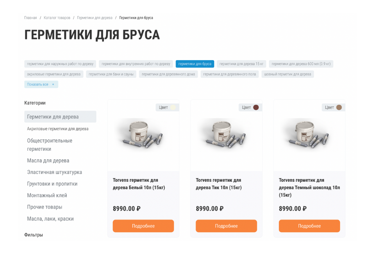Viewport: 375px width, 254px height.
Task: Click the teak brown color swatch
Action: click(x=256, y=107)
